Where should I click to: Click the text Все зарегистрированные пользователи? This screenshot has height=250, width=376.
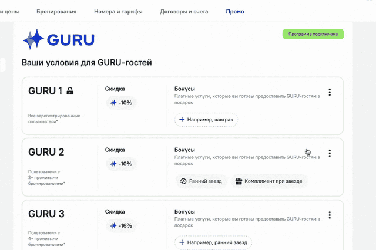coord(54,119)
